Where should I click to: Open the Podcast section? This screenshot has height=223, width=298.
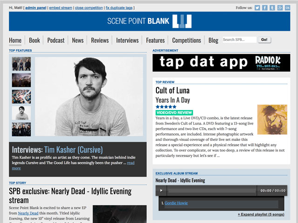(x=56, y=40)
